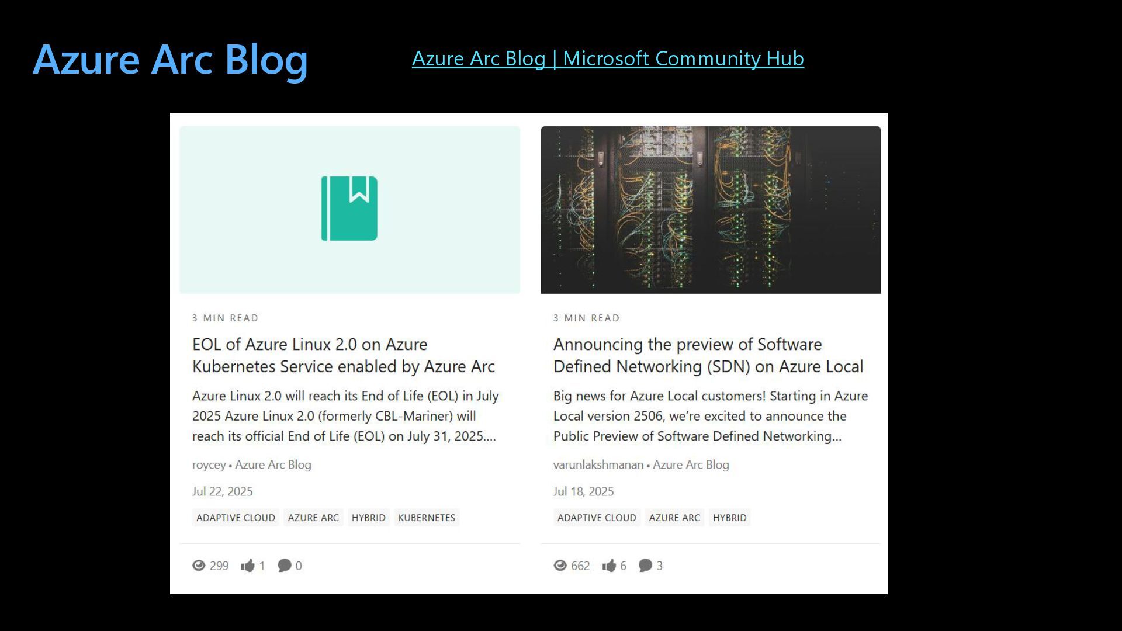Open the Azure Arc Blog Microsoft Community Hub link
This screenshot has height=631, width=1122.
(x=608, y=58)
